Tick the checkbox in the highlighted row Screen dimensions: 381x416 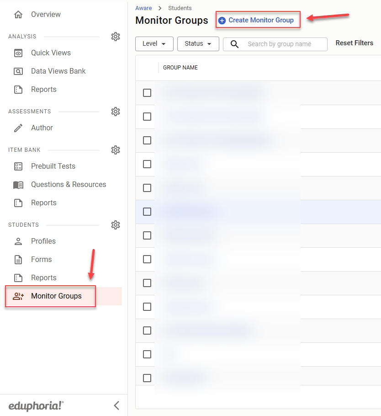[147, 212]
